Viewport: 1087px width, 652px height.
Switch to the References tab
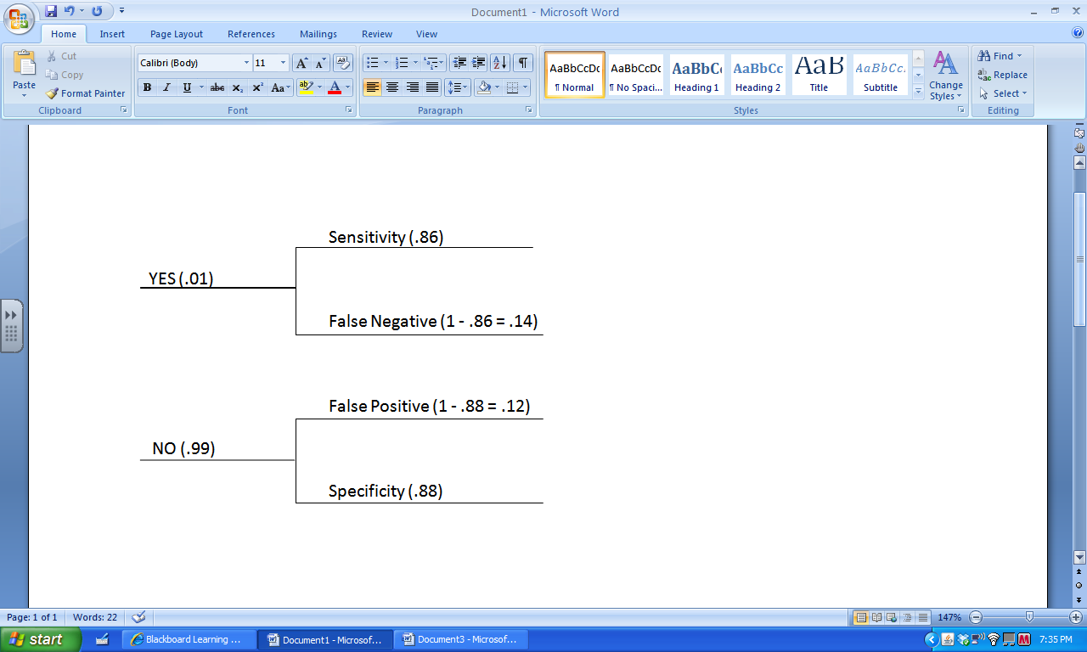click(251, 34)
